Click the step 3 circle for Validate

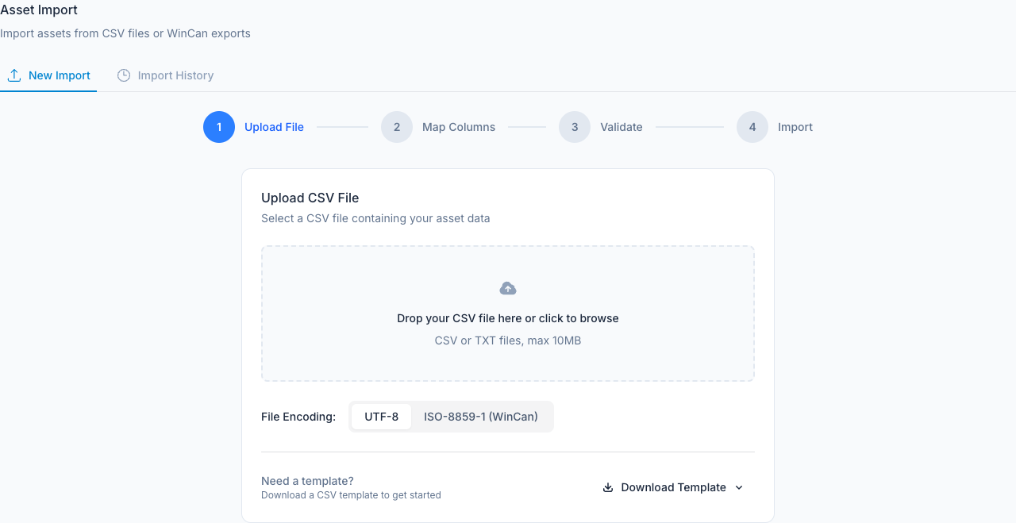[575, 127]
